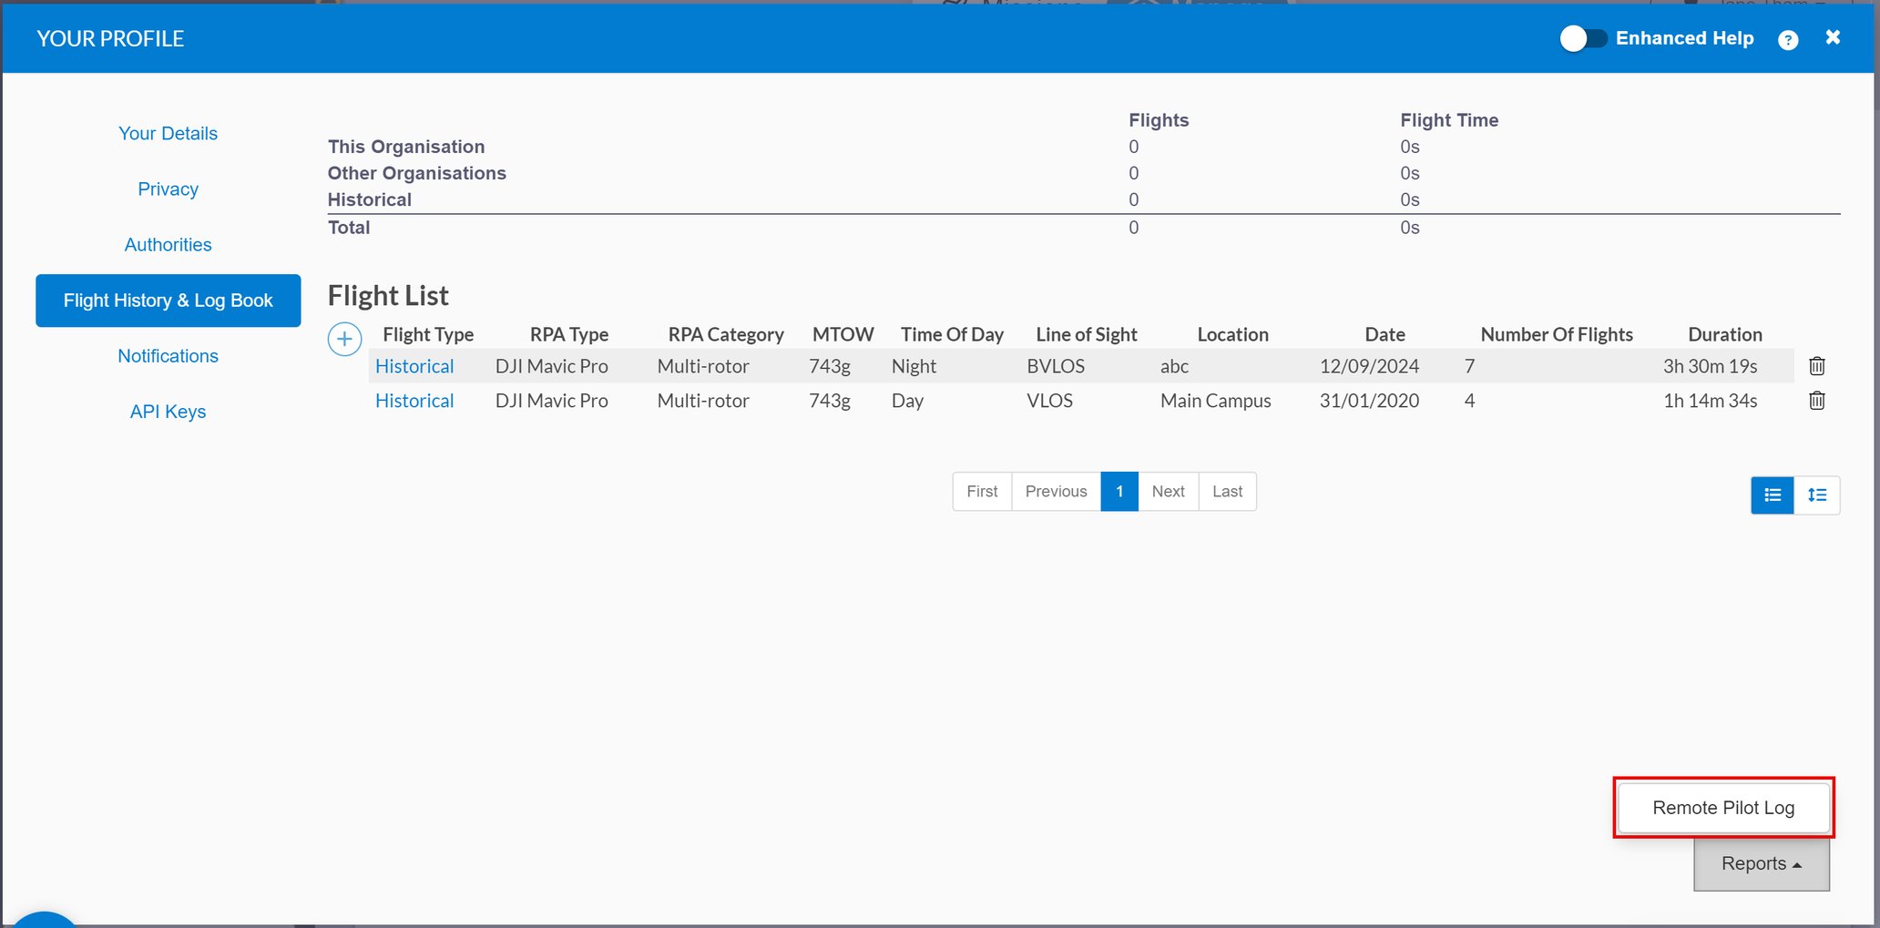Select Remote Pilot Log report option
The height and width of the screenshot is (928, 1880).
(x=1723, y=808)
